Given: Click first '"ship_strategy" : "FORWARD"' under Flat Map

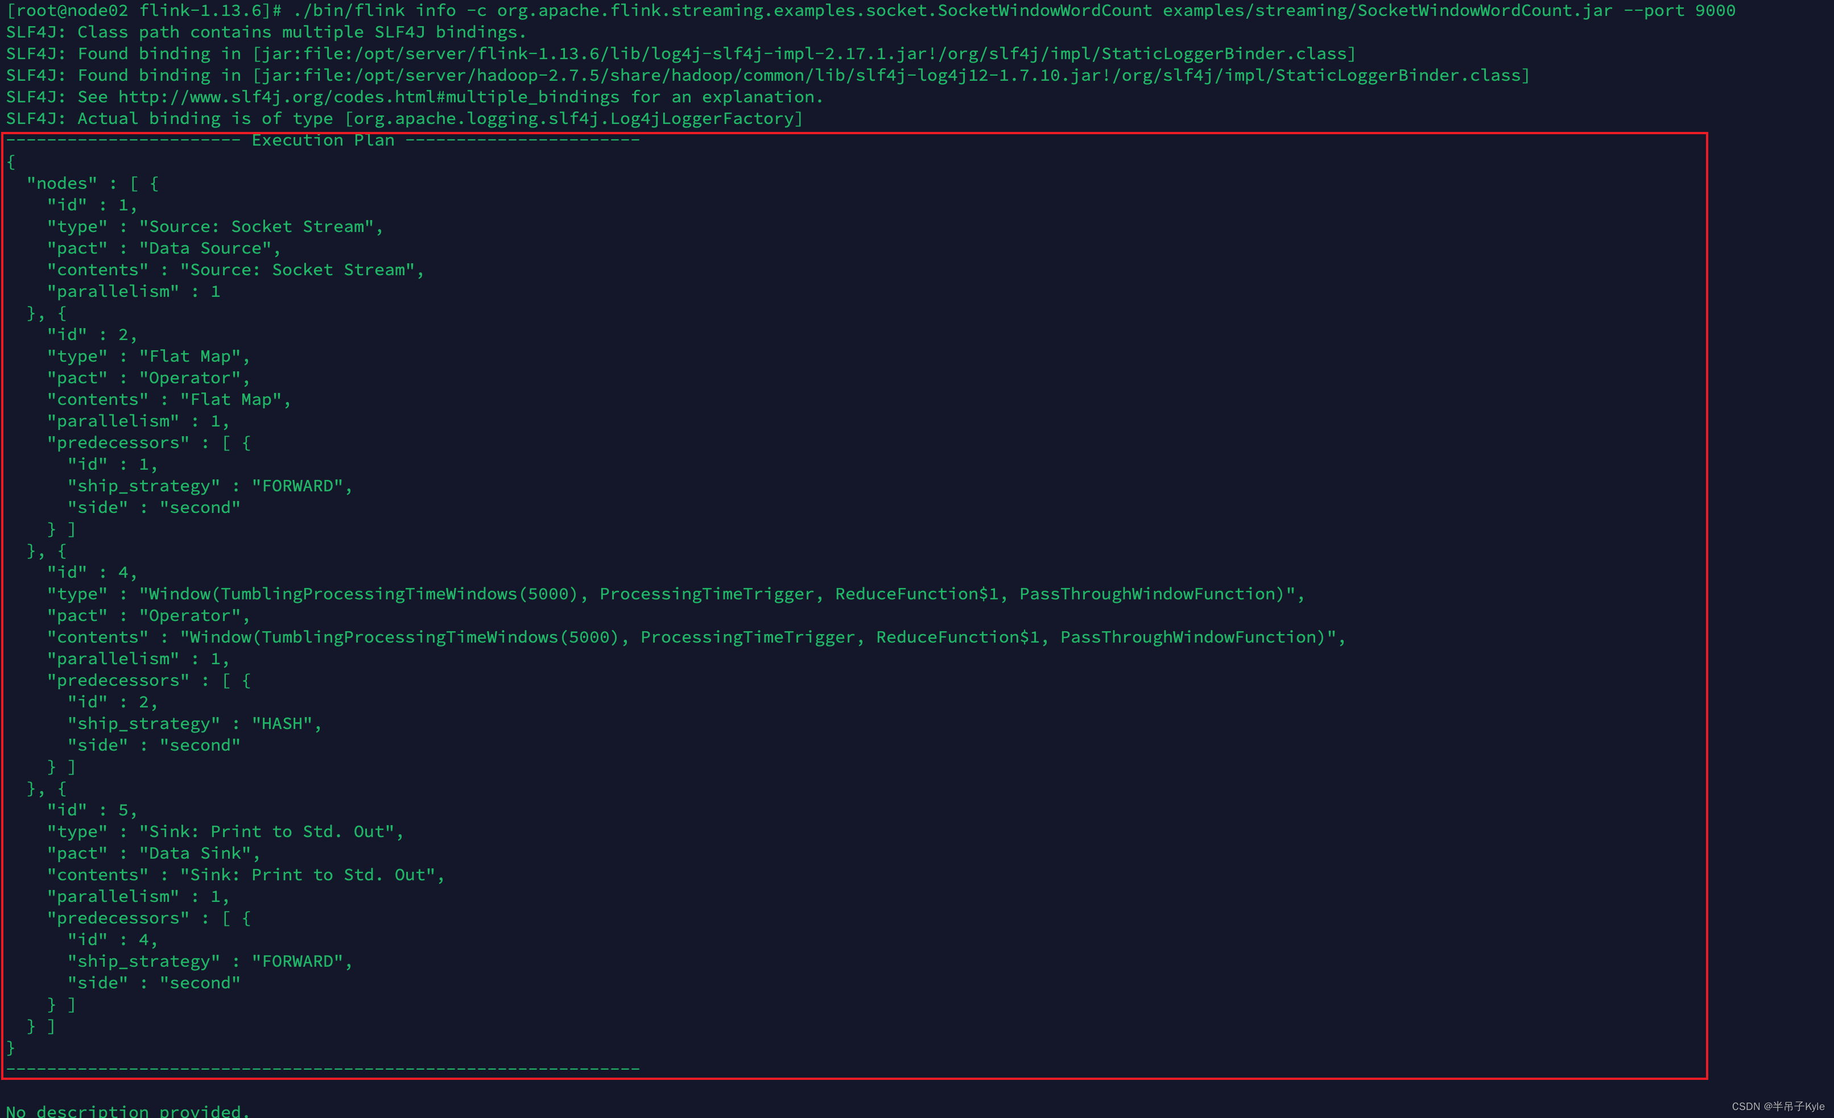Looking at the screenshot, I should [210, 486].
